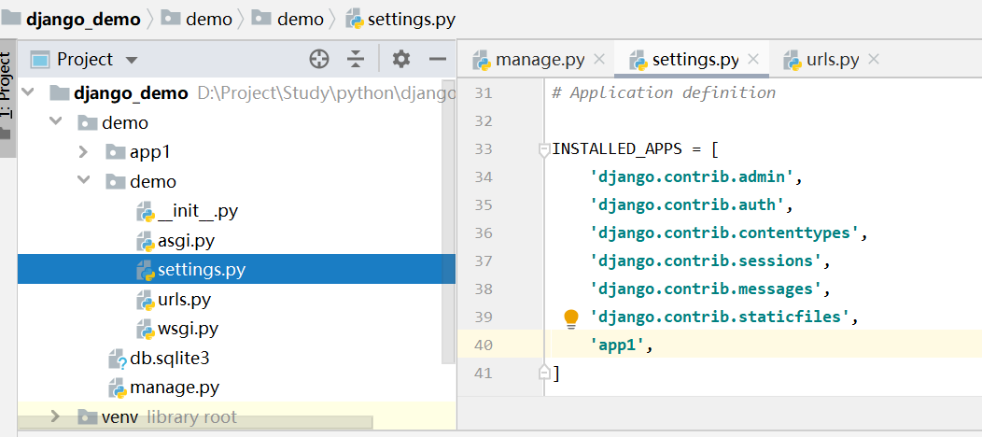Close the manage.py editor tab

(x=598, y=60)
